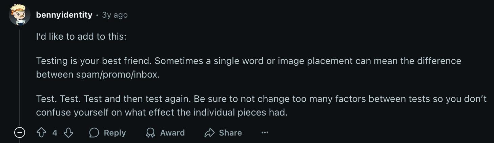
Task: Visit the bennyidentity user profile link
Action: pyautogui.click(x=64, y=15)
